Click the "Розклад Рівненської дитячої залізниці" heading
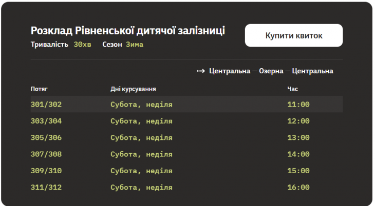This screenshot has height=206, width=375. pos(127,31)
